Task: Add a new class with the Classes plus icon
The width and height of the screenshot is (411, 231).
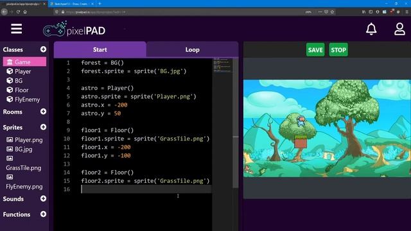Action: coord(43,49)
